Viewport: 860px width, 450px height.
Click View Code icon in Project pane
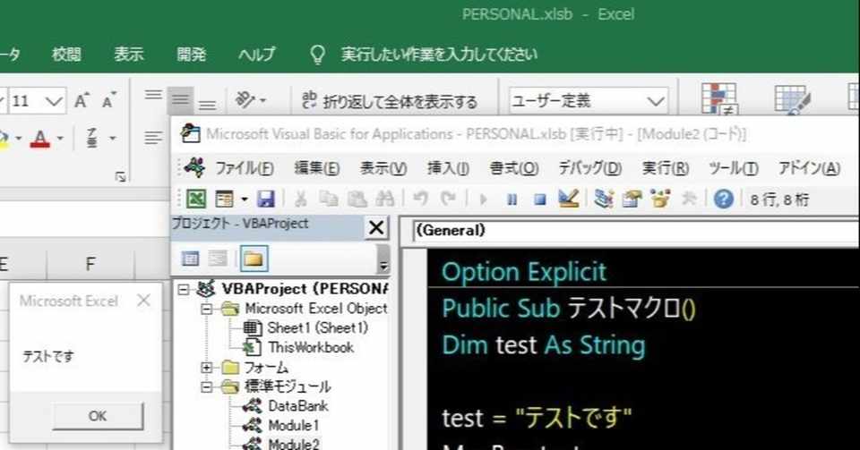[x=190, y=259]
